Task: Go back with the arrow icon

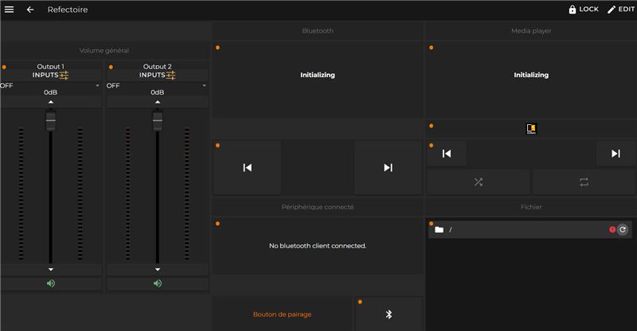Action: (x=30, y=10)
